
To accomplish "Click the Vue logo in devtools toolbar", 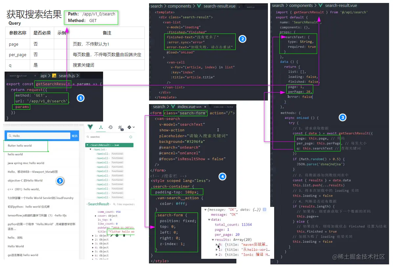I will tap(90, 127).
